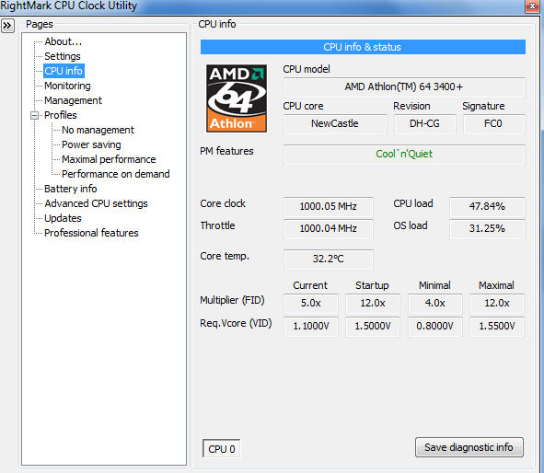Choose the Maximal performance profile
This screenshot has width=544, height=473.
click(x=109, y=159)
